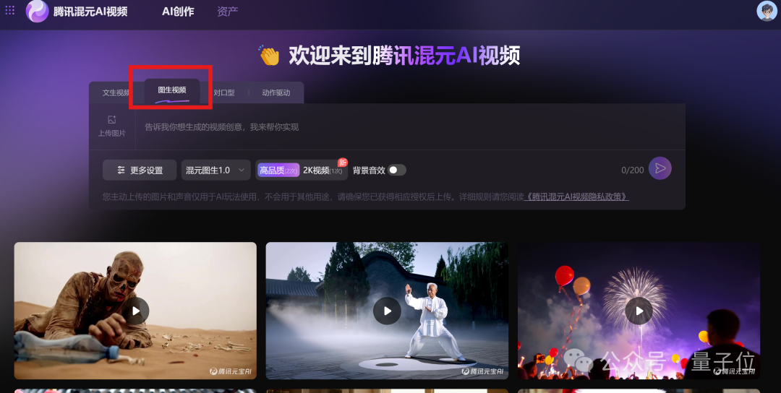The image size is (781, 393).
Task: Open the fireworks crowd video thumbnail
Action: point(639,311)
